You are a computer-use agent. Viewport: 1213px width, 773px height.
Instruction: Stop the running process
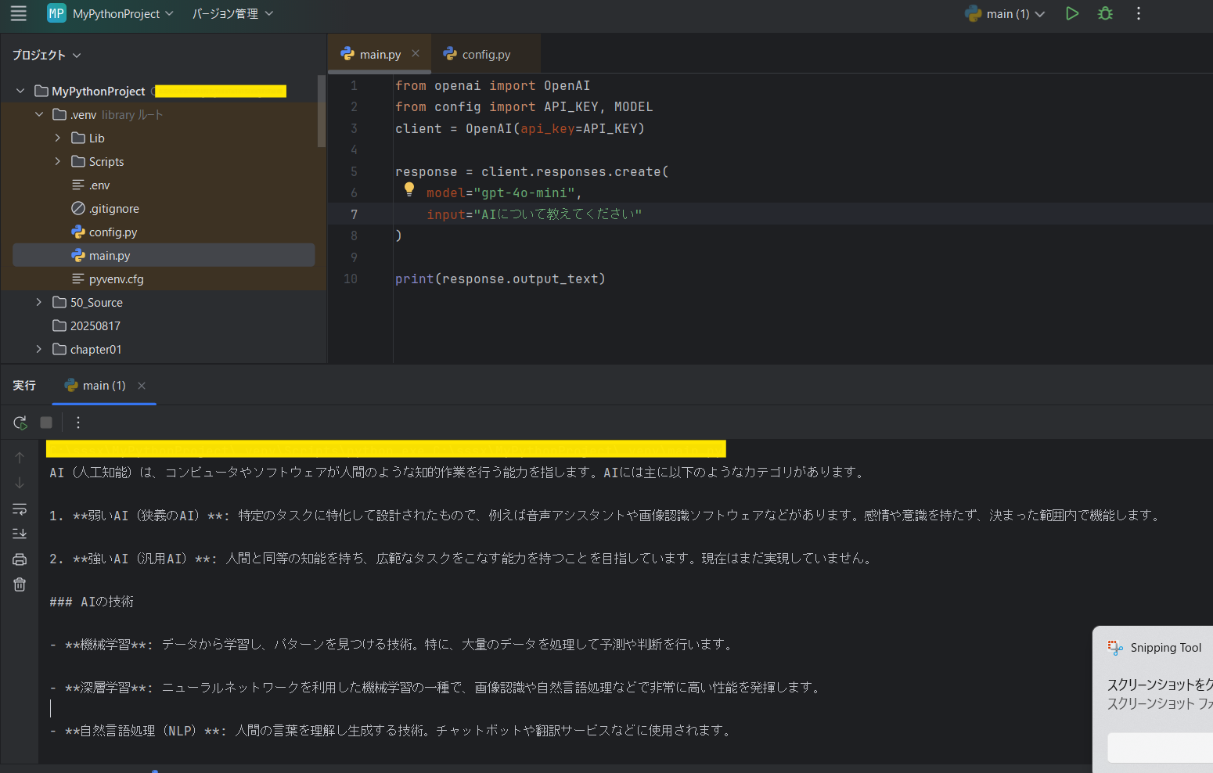click(46, 422)
